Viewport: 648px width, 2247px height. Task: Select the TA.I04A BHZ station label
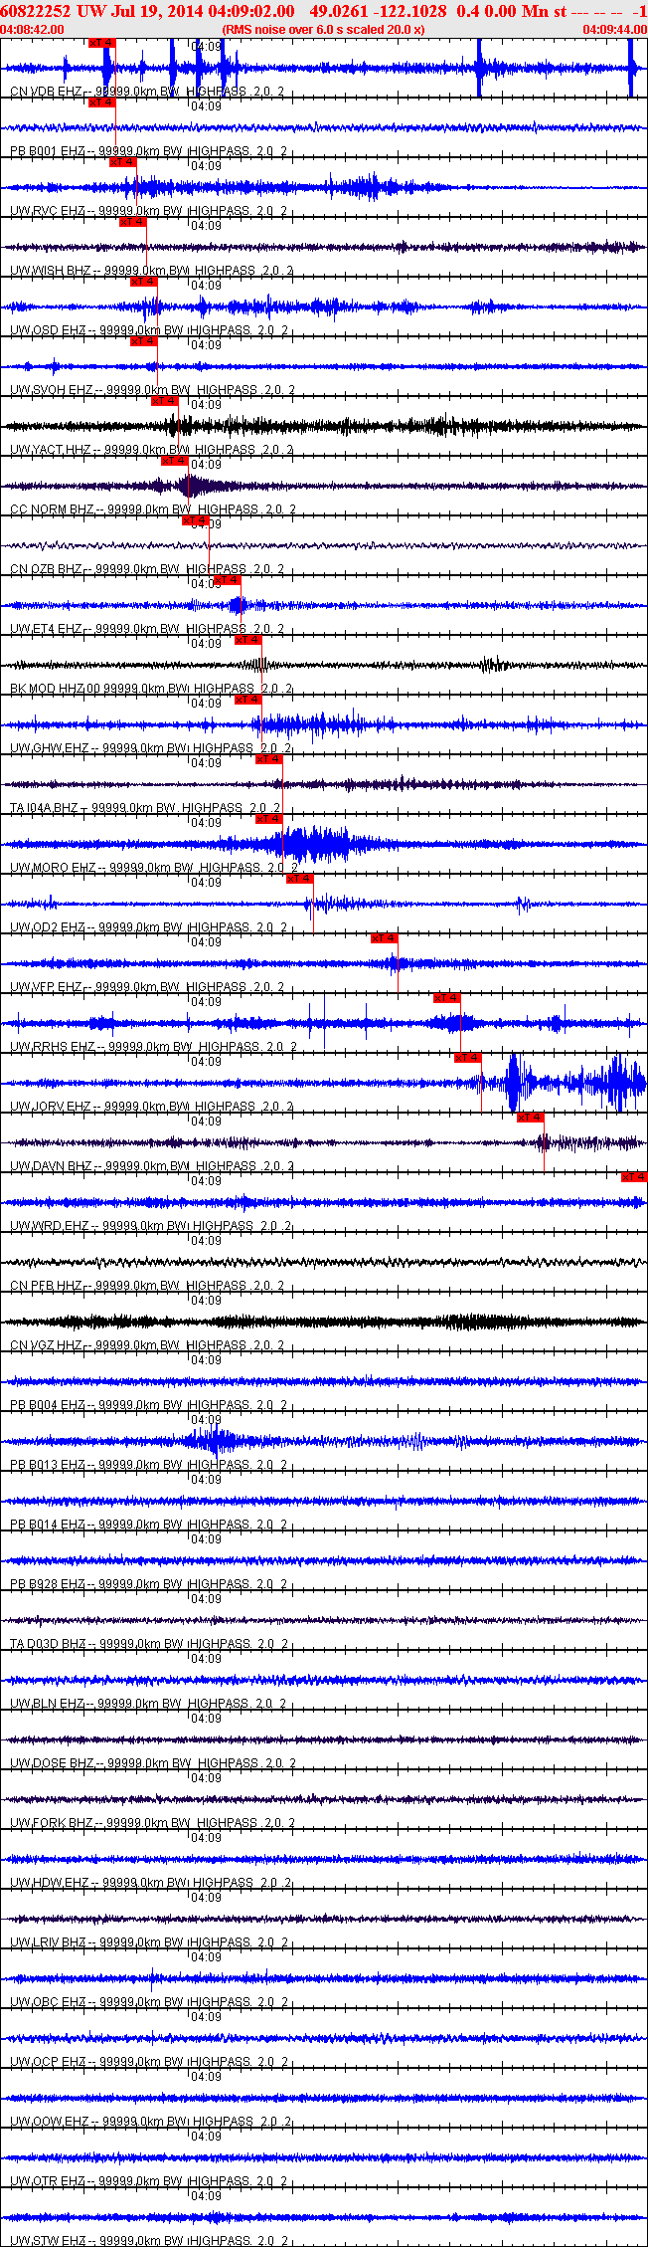point(45,808)
